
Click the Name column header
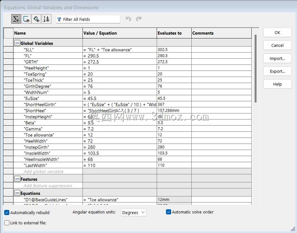pyautogui.click(x=48, y=33)
